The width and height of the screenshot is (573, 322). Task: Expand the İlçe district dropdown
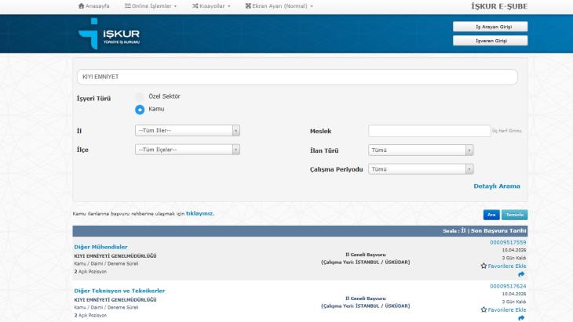click(x=188, y=150)
